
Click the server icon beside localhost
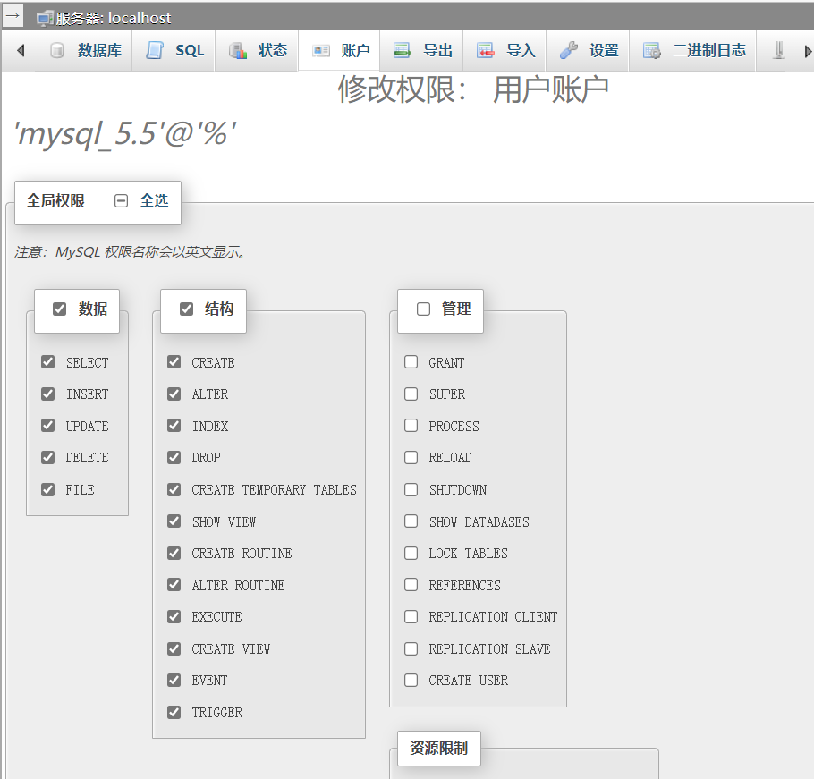45,18
